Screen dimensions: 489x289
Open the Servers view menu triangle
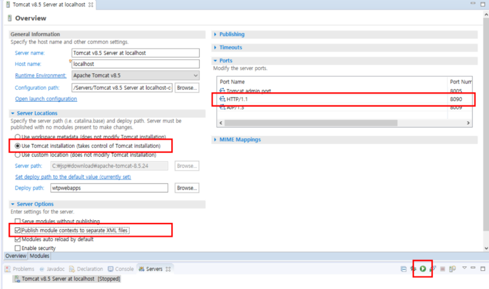tap(464, 268)
